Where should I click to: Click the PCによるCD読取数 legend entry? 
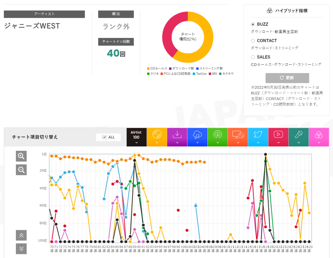coord(176,74)
